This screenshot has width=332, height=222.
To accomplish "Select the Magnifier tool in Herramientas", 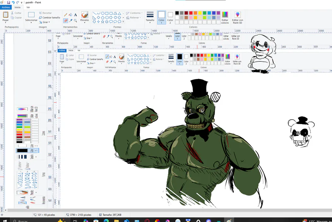I will pos(75,21).
